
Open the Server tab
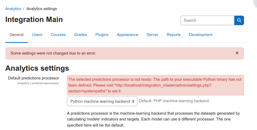pos(152,35)
